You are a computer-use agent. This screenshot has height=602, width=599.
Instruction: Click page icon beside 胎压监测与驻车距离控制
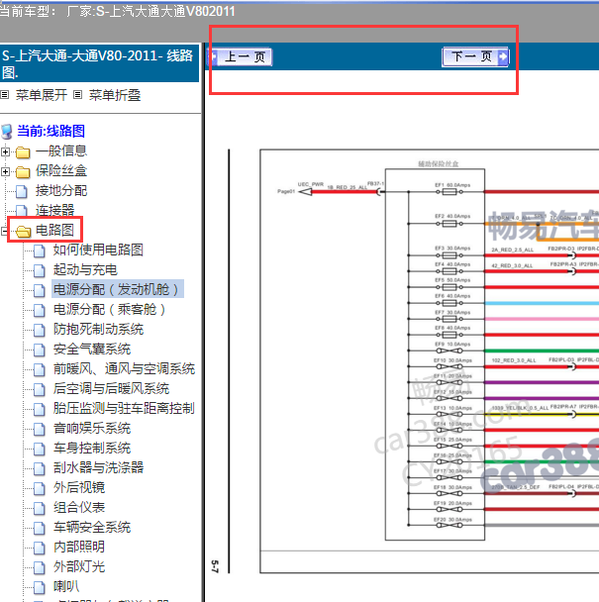pyautogui.click(x=40, y=409)
